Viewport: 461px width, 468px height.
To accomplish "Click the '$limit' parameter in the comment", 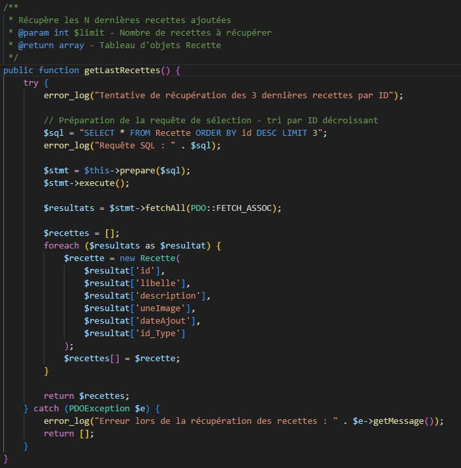I will [x=89, y=33].
